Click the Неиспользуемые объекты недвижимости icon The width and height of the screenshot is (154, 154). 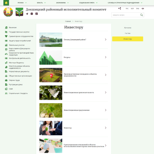6,67
